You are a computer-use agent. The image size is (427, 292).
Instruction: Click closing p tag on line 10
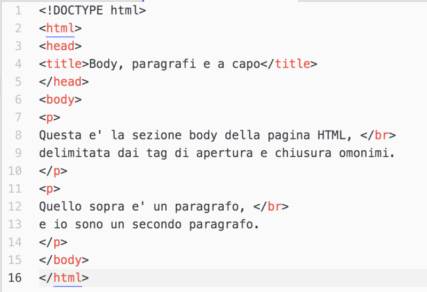53,171
